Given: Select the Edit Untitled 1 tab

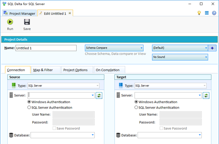Looking at the screenshot, I should tap(55, 13).
